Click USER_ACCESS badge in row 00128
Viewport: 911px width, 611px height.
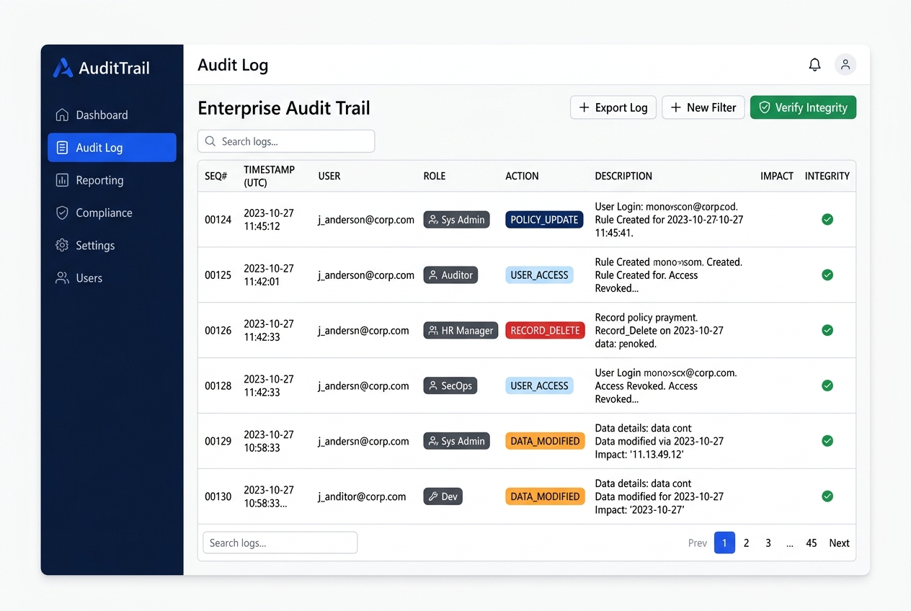pyautogui.click(x=539, y=385)
